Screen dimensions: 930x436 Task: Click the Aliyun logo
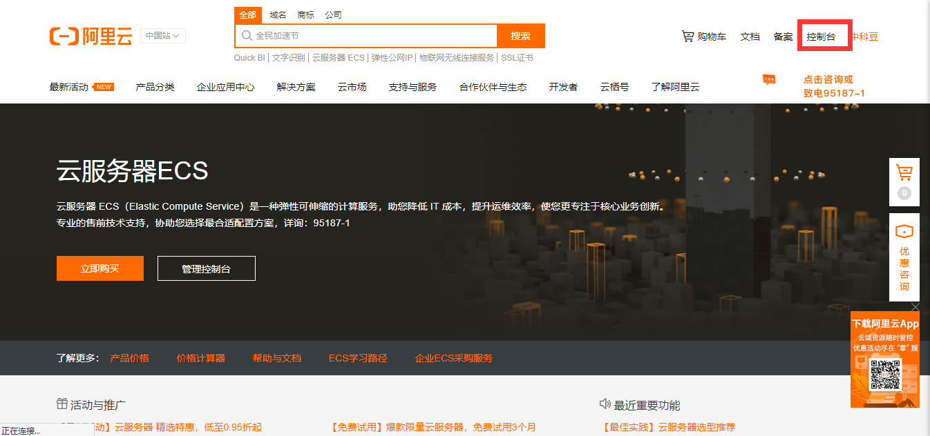tap(91, 36)
